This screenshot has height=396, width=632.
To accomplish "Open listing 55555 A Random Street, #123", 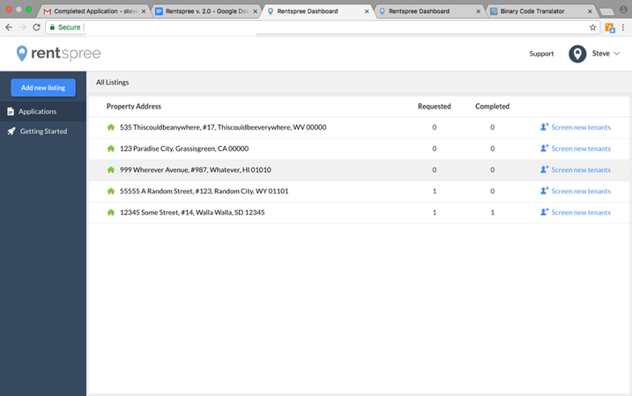I will [204, 191].
